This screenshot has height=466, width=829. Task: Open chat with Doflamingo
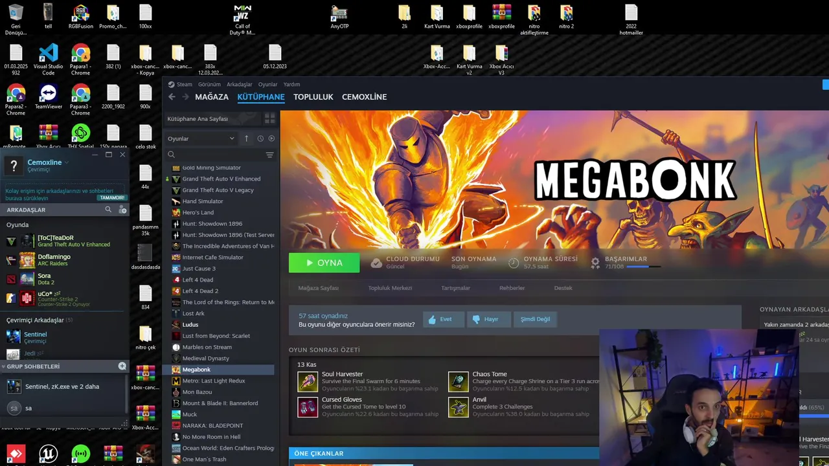coord(65,260)
